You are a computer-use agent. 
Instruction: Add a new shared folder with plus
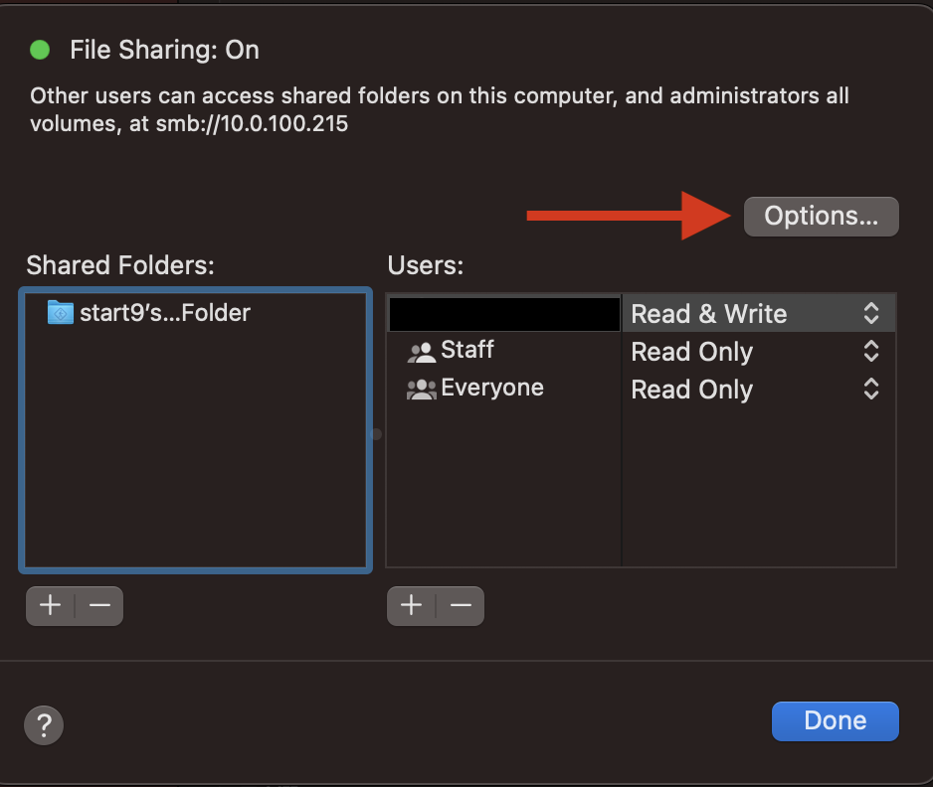click(x=50, y=605)
